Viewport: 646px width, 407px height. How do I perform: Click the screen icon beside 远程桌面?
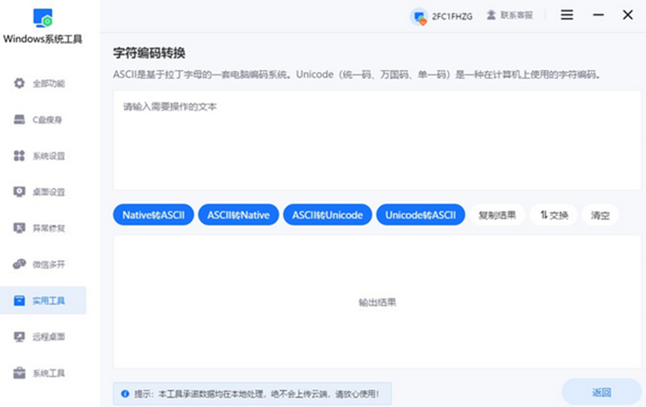(19, 337)
